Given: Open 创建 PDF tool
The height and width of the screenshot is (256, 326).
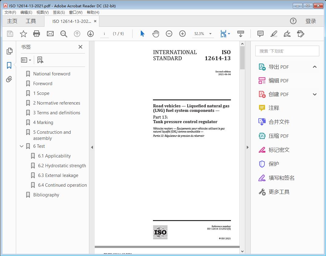Looking at the screenshot, I should [x=274, y=94].
